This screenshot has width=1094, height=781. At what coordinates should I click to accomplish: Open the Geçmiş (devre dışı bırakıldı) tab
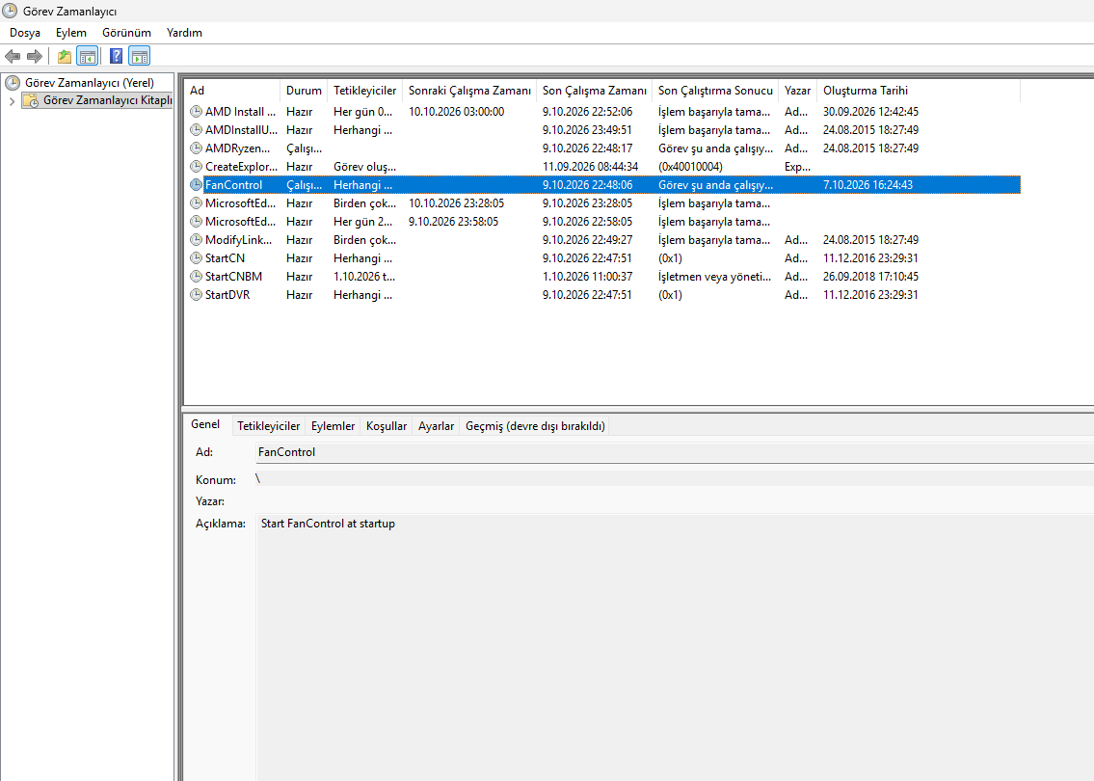pyautogui.click(x=535, y=426)
